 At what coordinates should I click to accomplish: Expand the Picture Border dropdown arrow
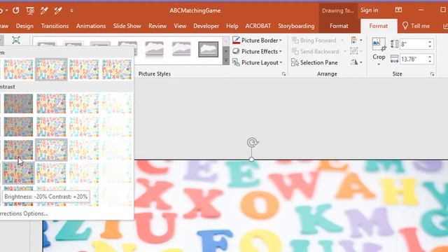281,41
